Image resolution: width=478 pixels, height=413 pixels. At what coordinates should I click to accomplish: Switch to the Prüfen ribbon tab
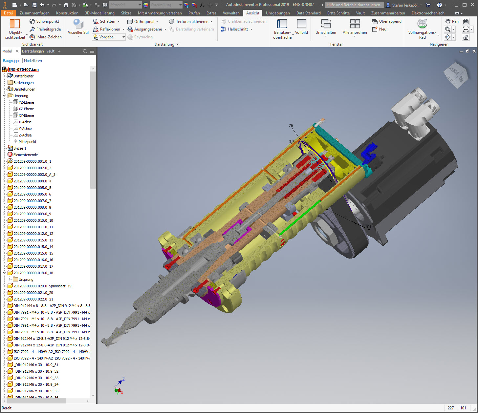[x=194, y=13]
